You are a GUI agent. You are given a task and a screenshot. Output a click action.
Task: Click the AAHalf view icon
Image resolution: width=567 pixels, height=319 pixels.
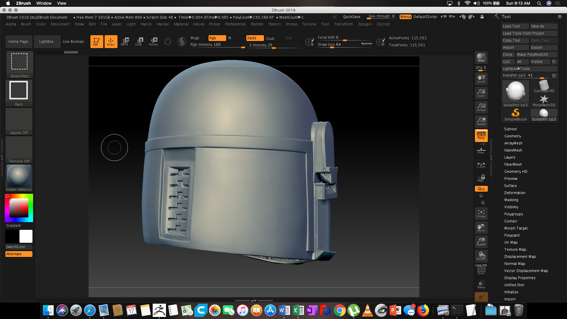[x=481, y=121]
